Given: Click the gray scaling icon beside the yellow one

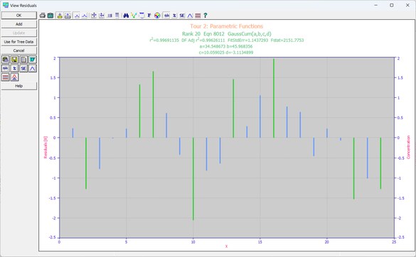Looking at the screenshot, I should (x=68, y=16).
